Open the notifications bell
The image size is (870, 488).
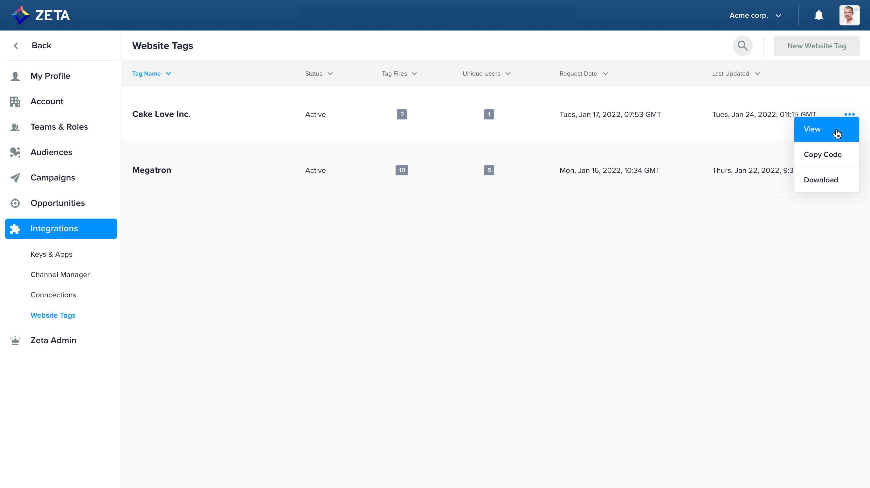pyautogui.click(x=819, y=16)
